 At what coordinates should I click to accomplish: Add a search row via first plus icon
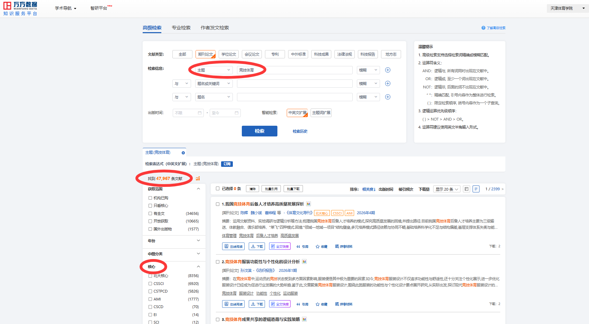coord(388,70)
